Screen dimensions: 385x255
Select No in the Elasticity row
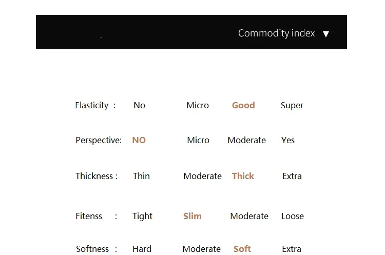(139, 105)
